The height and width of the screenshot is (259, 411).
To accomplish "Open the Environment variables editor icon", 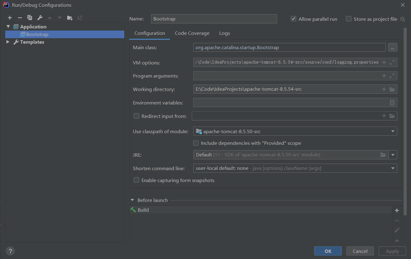I will [x=392, y=103].
